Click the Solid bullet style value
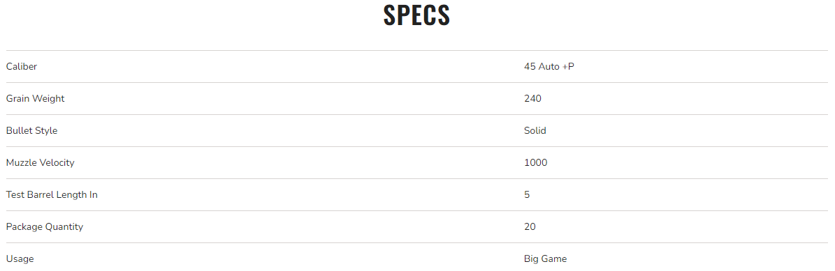Image resolution: width=835 pixels, height=271 pixels. coord(535,130)
